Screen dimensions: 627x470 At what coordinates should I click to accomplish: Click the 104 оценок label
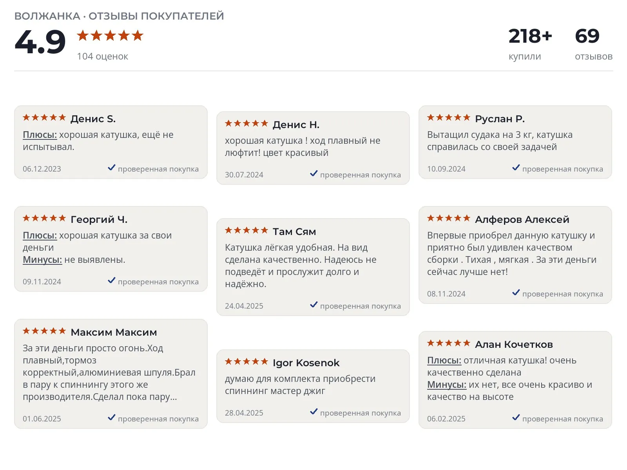(x=102, y=56)
